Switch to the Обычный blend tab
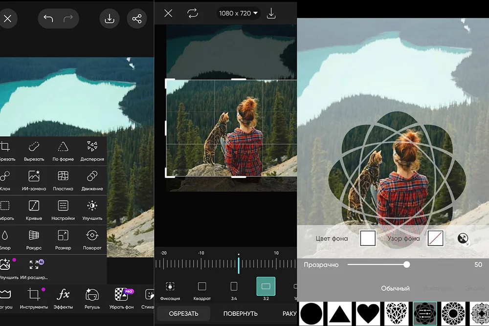The width and height of the screenshot is (489, 326). (x=395, y=288)
